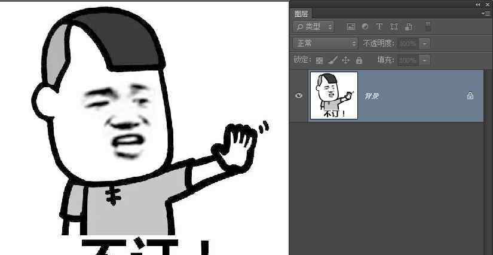
Task: Select the 背景 layer thumbnail
Action: (x=334, y=96)
